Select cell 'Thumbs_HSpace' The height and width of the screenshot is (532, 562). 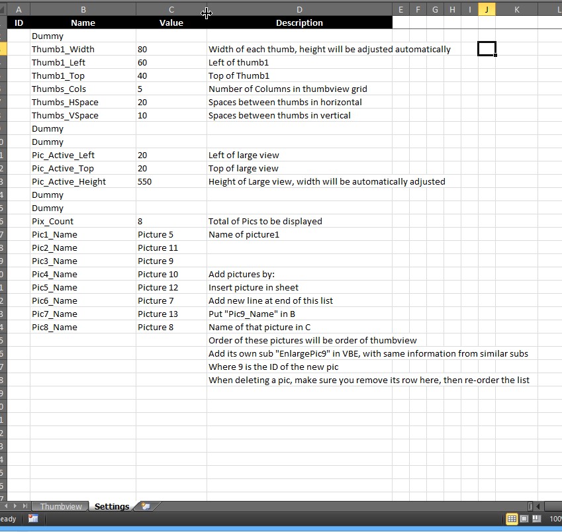pyautogui.click(x=83, y=102)
